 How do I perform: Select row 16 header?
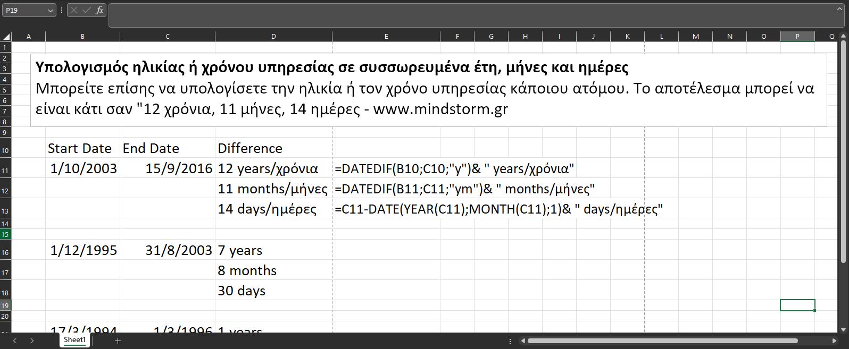(5, 252)
